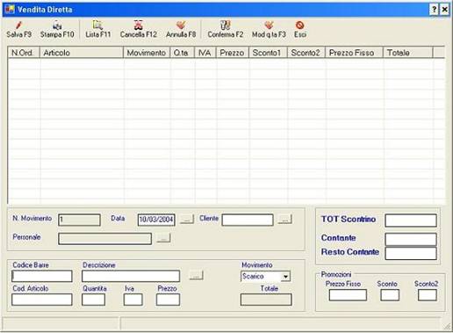Click the N. Movimento field
The height and width of the screenshot is (333, 453).
(79, 220)
